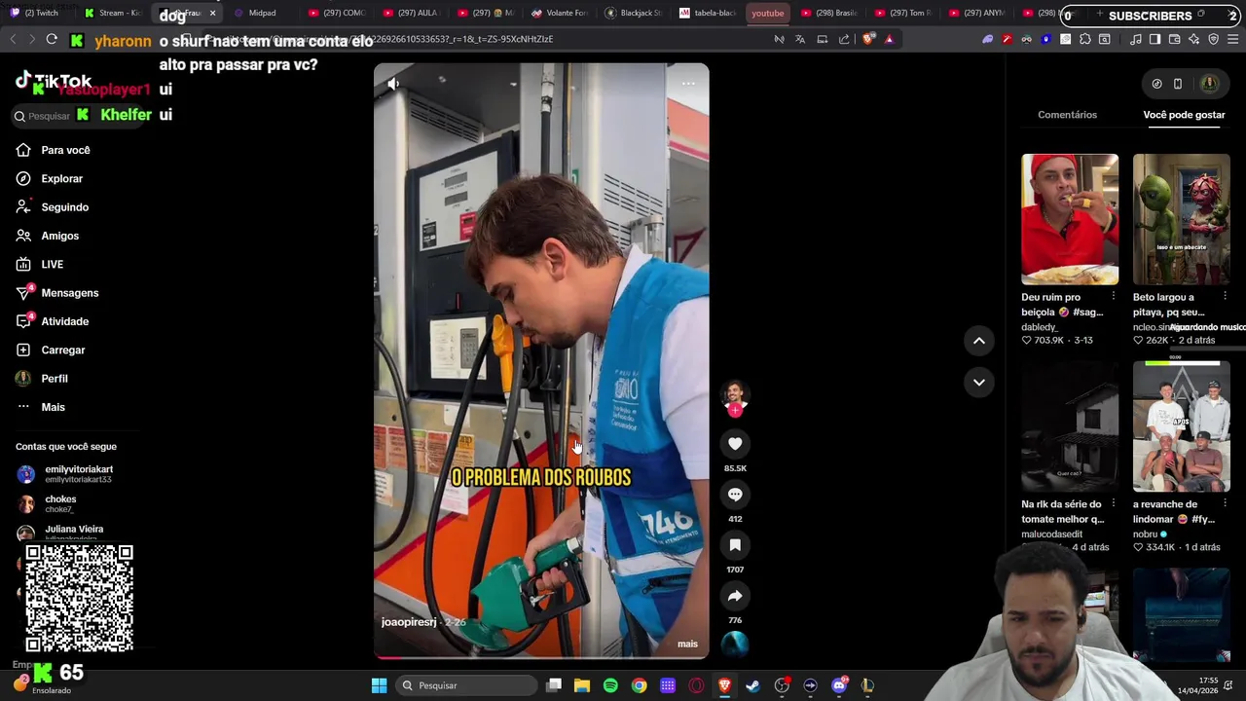Bookmark the video showing 1707 saves

tap(735, 545)
